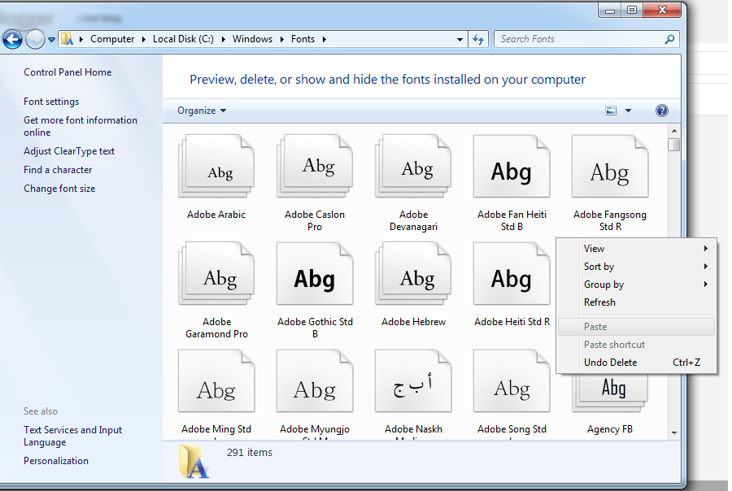
Task: Expand the chevron after Windows in address bar
Action: [x=282, y=39]
